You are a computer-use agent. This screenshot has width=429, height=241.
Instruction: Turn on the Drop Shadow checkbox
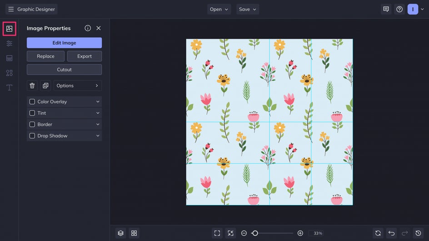click(x=32, y=136)
